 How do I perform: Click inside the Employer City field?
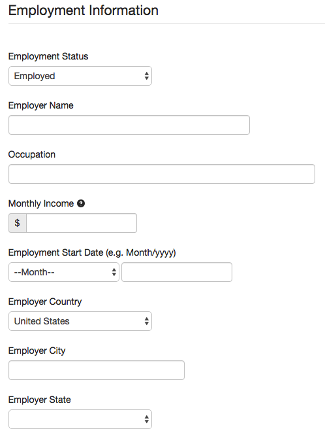pos(97,370)
